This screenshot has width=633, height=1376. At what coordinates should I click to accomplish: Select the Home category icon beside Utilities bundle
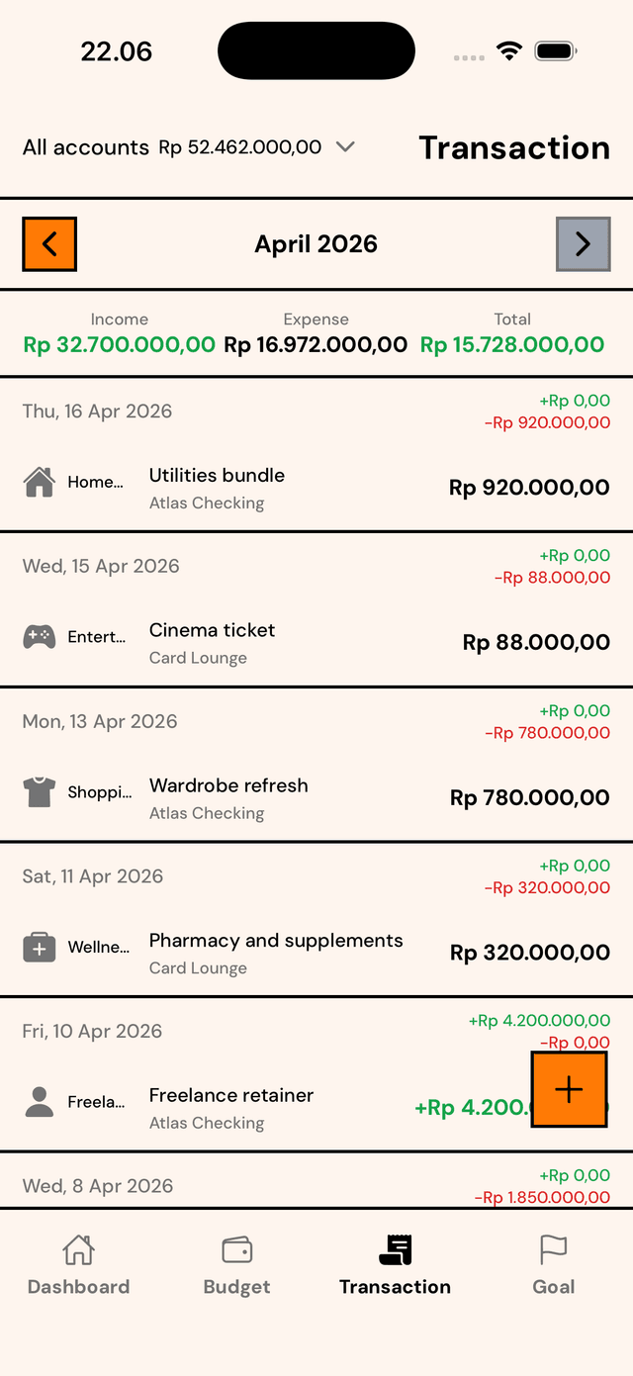click(39, 480)
